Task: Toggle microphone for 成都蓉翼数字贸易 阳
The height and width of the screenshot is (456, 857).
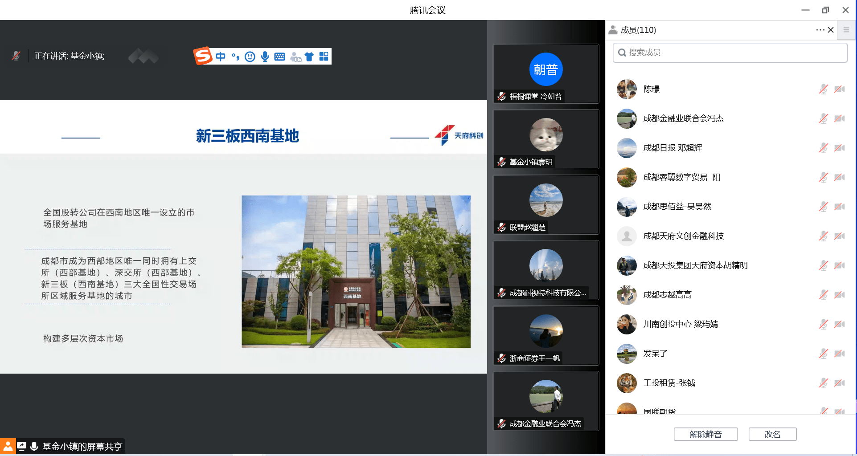Action: [x=824, y=177]
